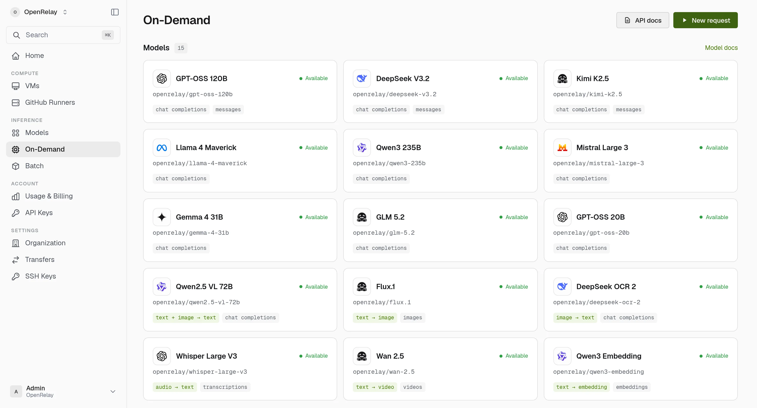Screen dimensions: 757x408
Task: Click the GPT-OSS 120B OpenAI logo
Action: tap(162, 78)
